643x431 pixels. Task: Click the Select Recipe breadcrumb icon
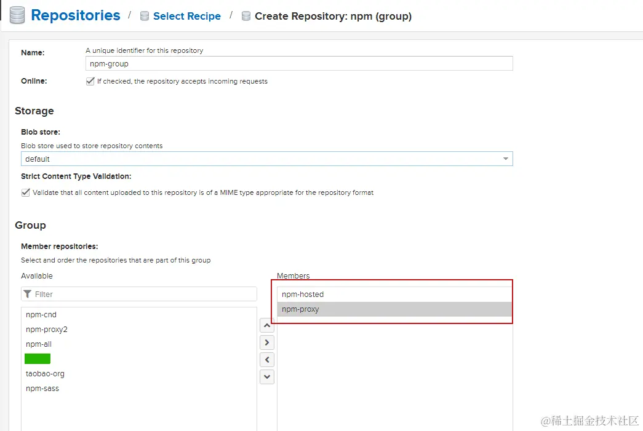click(x=145, y=17)
